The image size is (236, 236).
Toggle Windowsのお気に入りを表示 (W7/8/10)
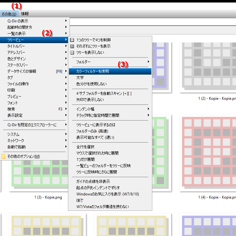click(110, 194)
